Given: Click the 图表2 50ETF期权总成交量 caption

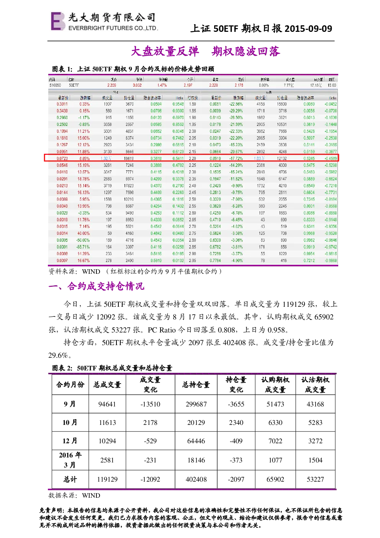Looking at the screenshot, I should click(x=112, y=368).
